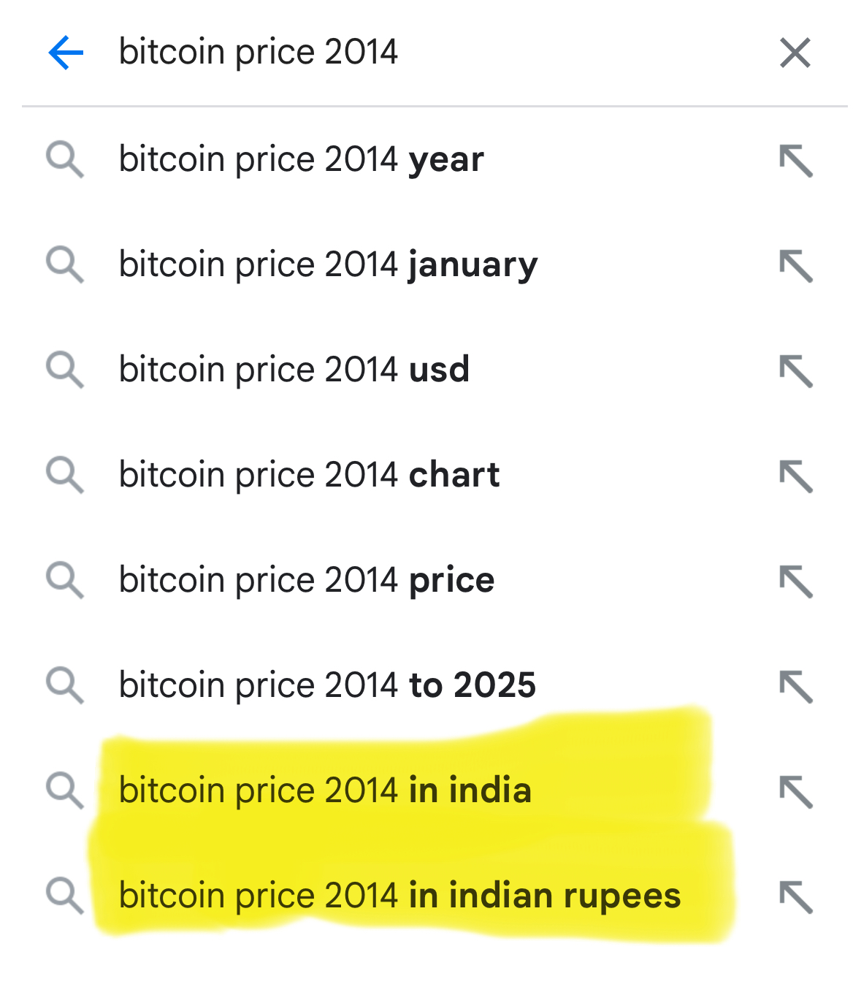Tap arrow icon for 'in india' suggestion

pos(795,792)
